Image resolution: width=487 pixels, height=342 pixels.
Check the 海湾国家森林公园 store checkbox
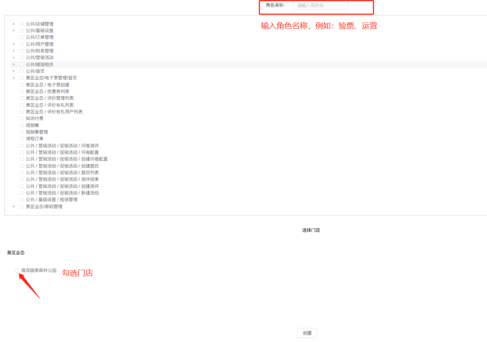tap(16, 270)
